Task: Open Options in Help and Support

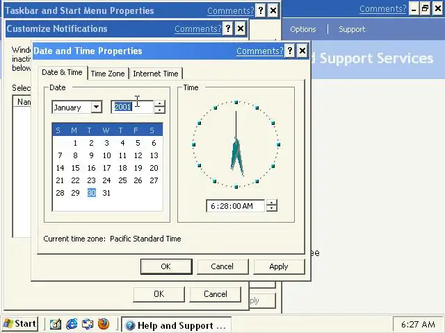Action: click(303, 29)
